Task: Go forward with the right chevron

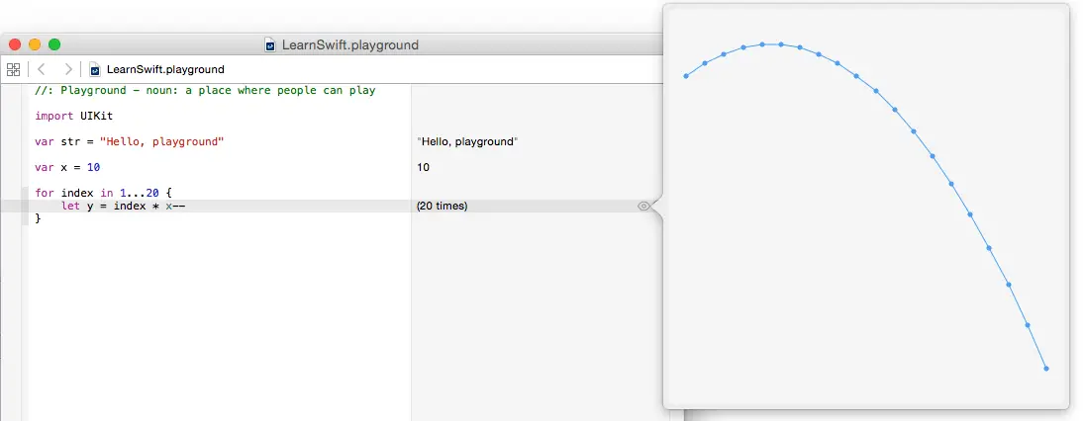Action: (67, 69)
